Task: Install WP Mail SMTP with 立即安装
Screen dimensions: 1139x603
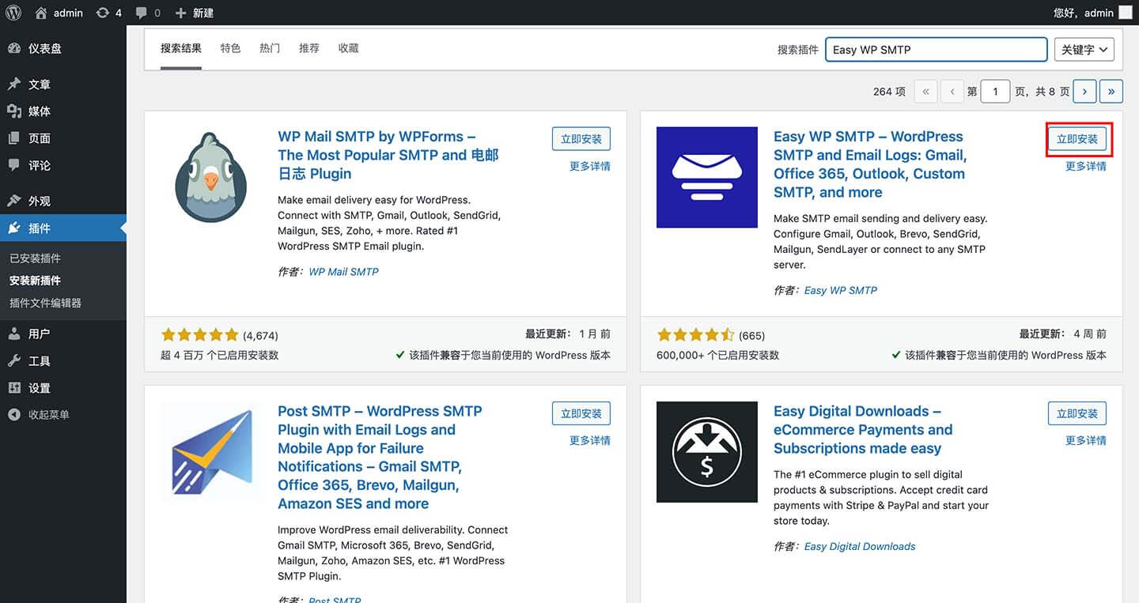Action: tap(581, 139)
